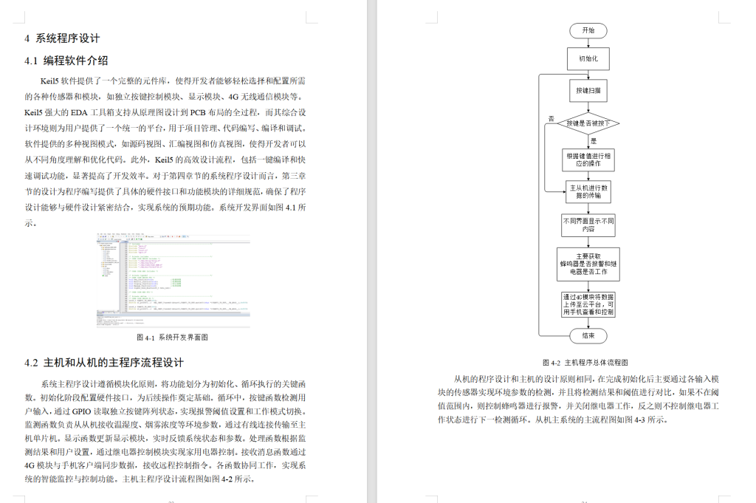The image size is (756, 503).
Task: Click the "开始" node in the flowchart
Action: pos(588,30)
